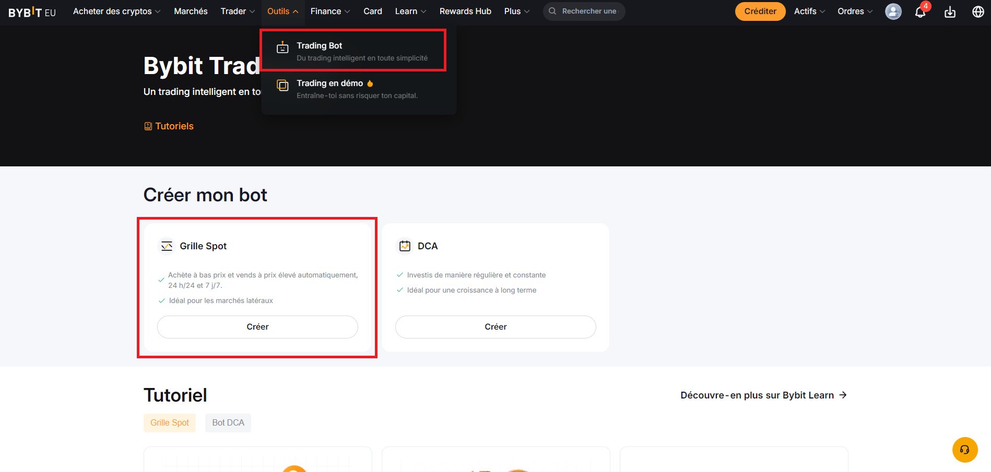Open notifications via the bell icon
Screen dimensions: 991x472
click(920, 11)
